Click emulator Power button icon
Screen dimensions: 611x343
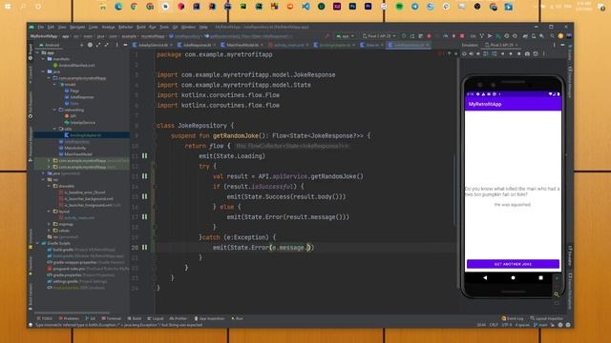point(464,54)
